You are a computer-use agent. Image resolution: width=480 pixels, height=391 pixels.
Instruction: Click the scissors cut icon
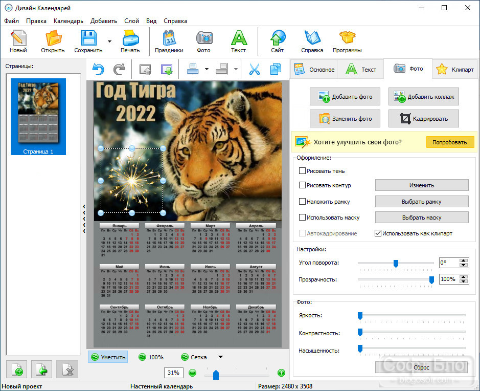pos(255,69)
